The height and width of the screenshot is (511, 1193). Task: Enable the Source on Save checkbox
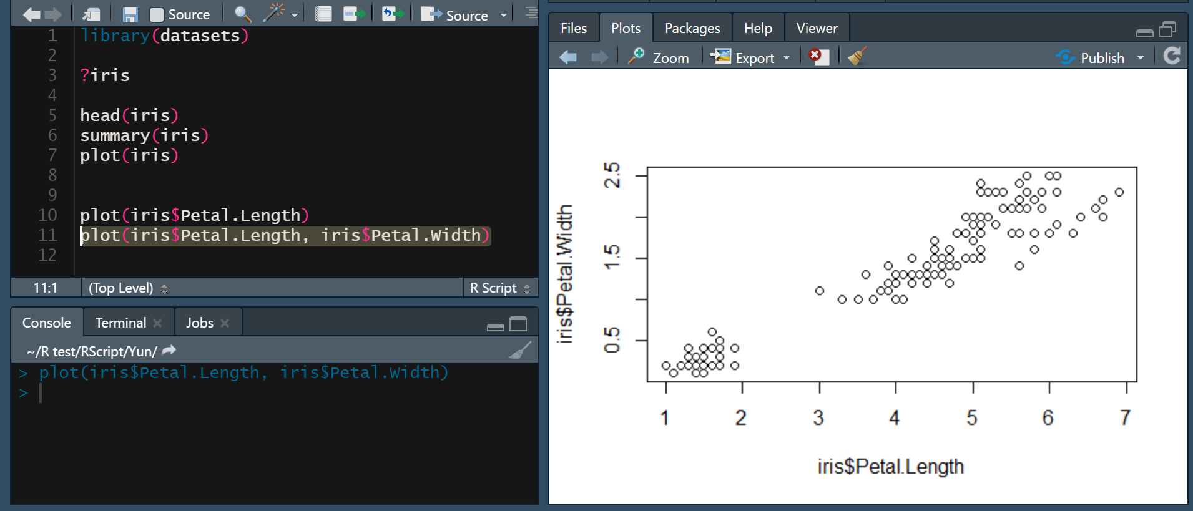[x=157, y=15]
